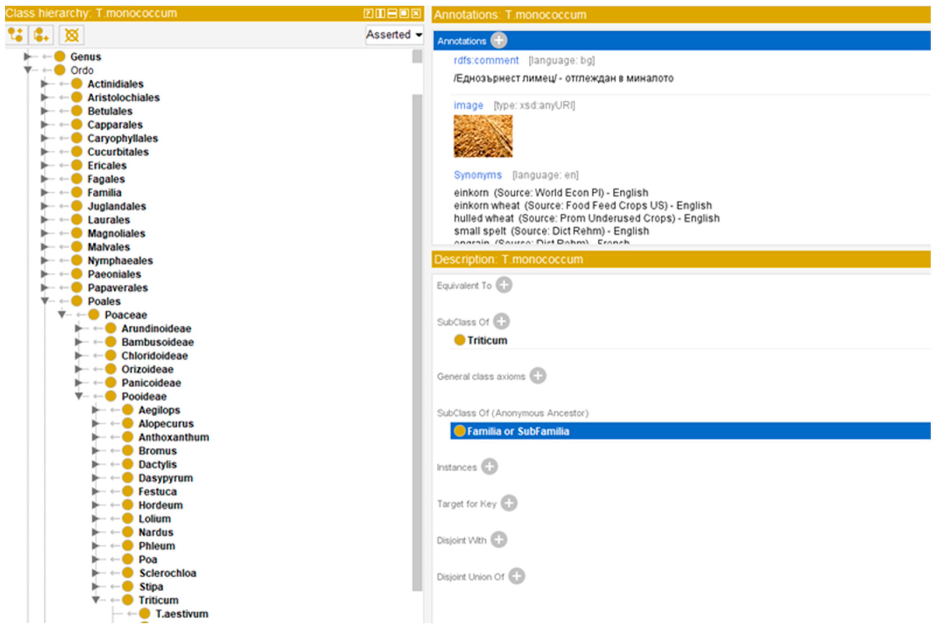Viewport: 939px width, 633px height.
Task: Click the help icon in Class hierarchy header
Action: (368, 13)
